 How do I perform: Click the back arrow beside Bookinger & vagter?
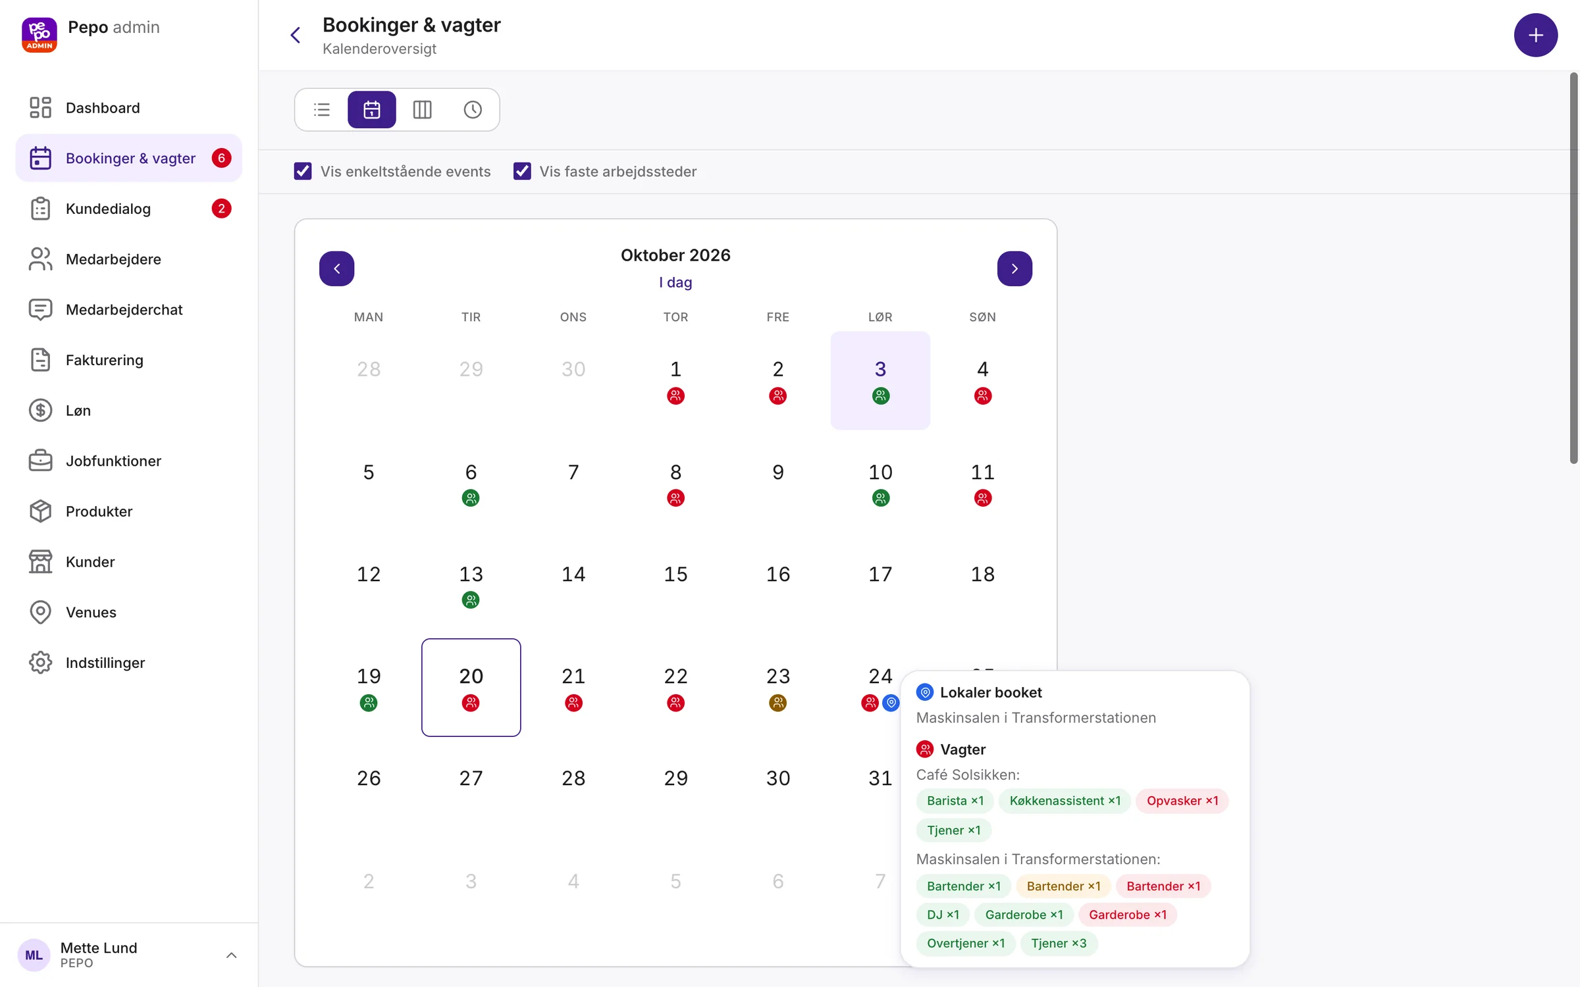[296, 35]
